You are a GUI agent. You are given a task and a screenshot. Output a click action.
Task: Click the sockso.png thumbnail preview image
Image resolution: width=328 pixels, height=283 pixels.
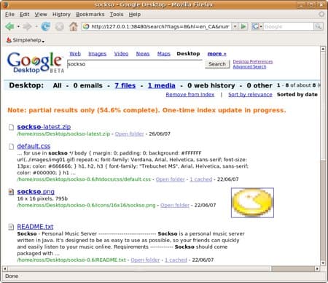[252, 203]
